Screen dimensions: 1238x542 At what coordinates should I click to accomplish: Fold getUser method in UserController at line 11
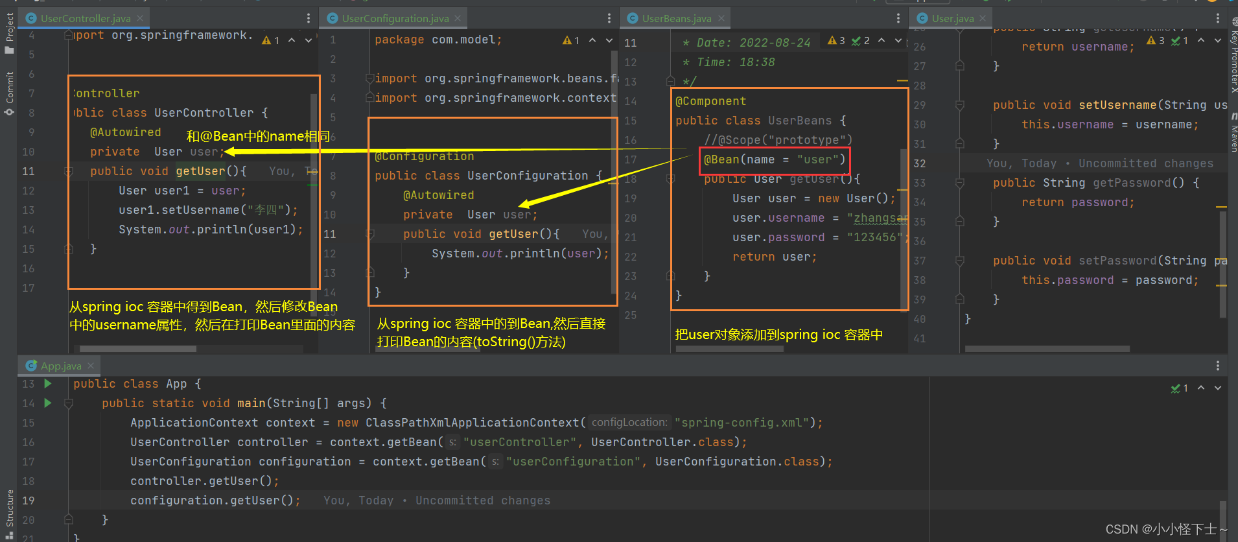[68, 171]
